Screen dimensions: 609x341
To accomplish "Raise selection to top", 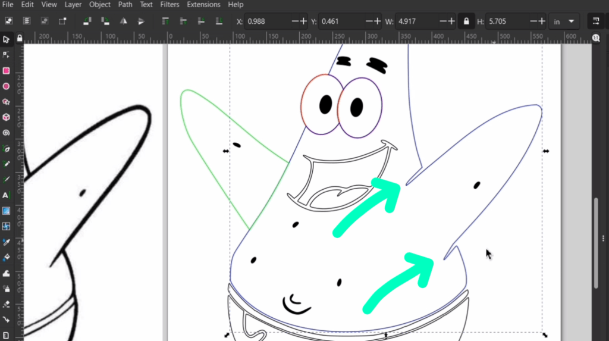I will pos(166,21).
